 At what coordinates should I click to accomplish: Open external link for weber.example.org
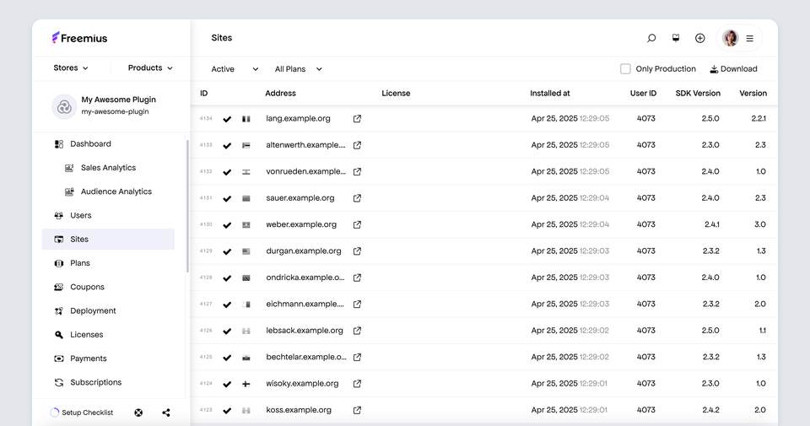(357, 225)
